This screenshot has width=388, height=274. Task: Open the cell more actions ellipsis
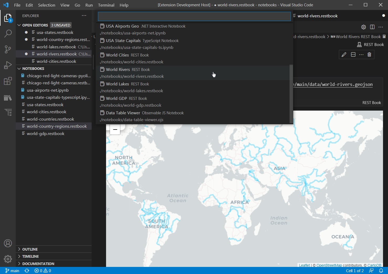click(x=361, y=55)
